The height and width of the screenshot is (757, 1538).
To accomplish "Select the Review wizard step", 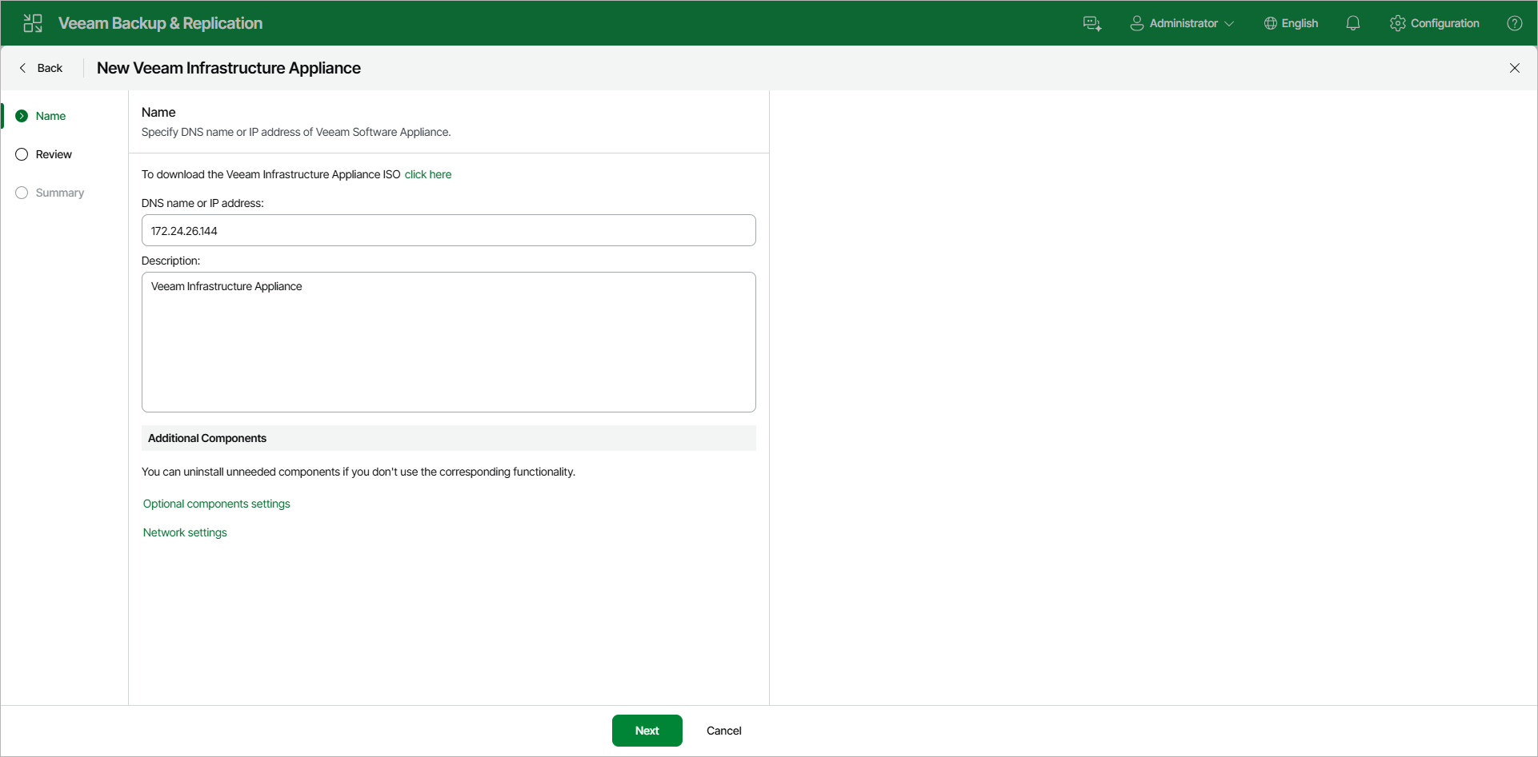I will [54, 153].
